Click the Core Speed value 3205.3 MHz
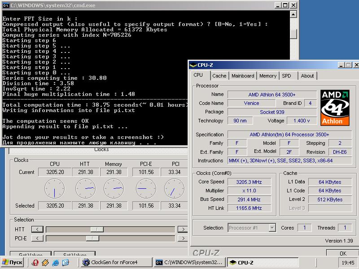This screenshot has width=359, height=269. (x=249, y=182)
